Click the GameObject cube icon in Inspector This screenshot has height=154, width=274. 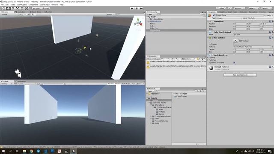209,15
